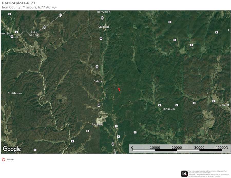This screenshot has height=178, width=231.
Task: Click the Land id logo icon
Action: point(184,174)
